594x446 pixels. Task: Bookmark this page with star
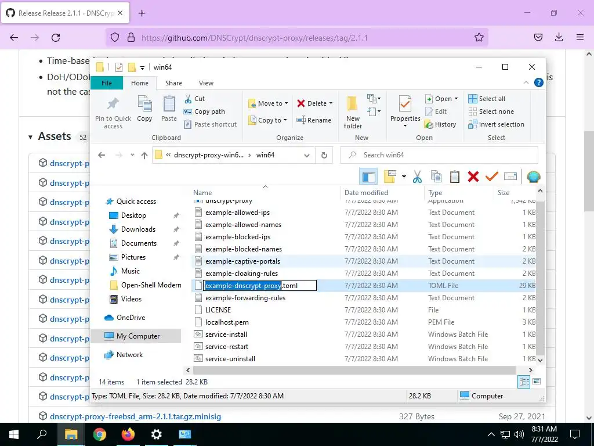pos(479,38)
